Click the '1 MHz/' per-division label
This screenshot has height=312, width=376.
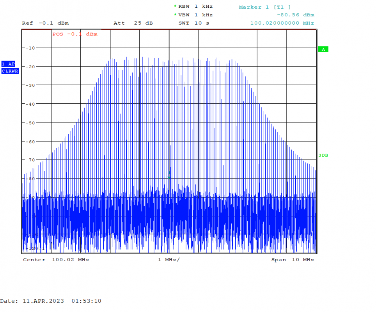click(168, 260)
